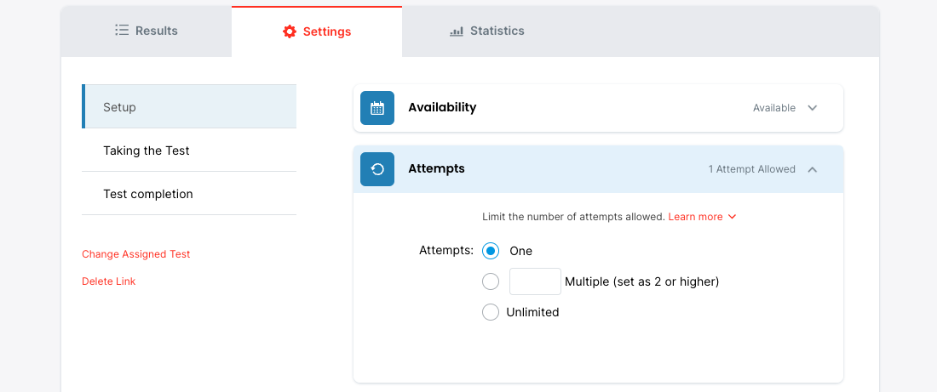
Task: Click the list icon on Results tab
Action: click(122, 31)
